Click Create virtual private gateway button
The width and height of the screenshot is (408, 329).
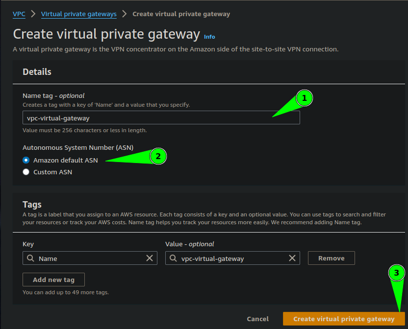click(344, 319)
